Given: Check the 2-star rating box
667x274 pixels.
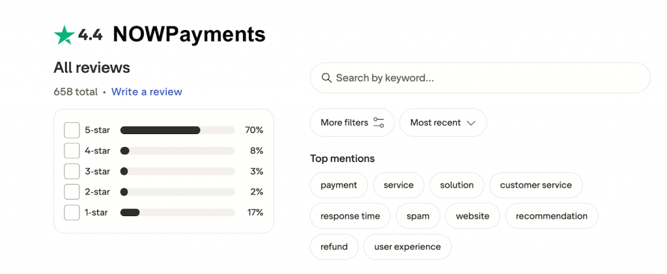Looking at the screenshot, I should tap(72, 192).
